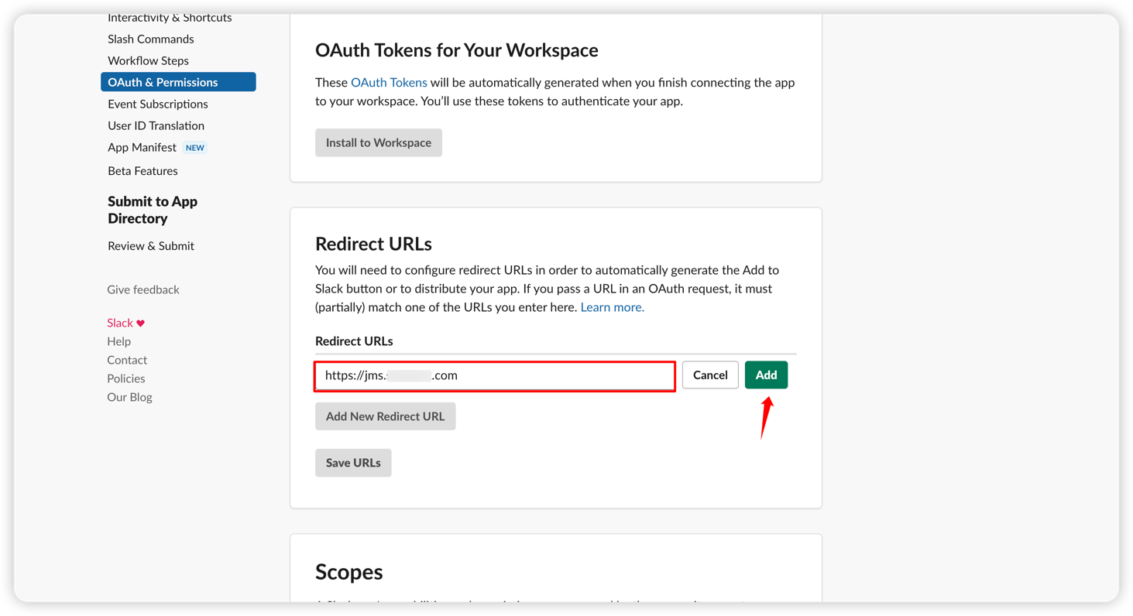Open the App Manifest page

tap(142, 147)
